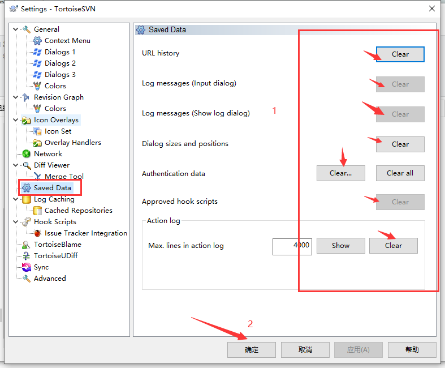445x368 pixels.
Task: Clear Dialog sizes and positions
Action: pyautogui.click(x=400, y=144)
